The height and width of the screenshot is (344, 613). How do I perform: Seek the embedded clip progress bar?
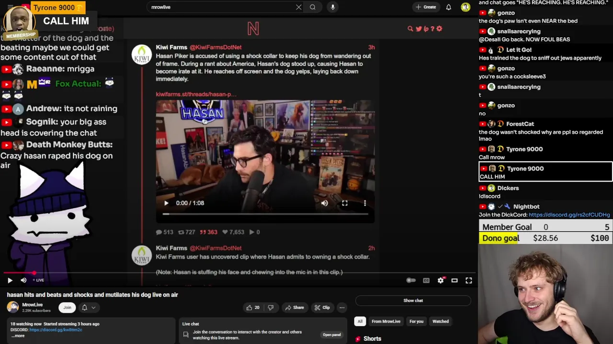click(265, 214)
